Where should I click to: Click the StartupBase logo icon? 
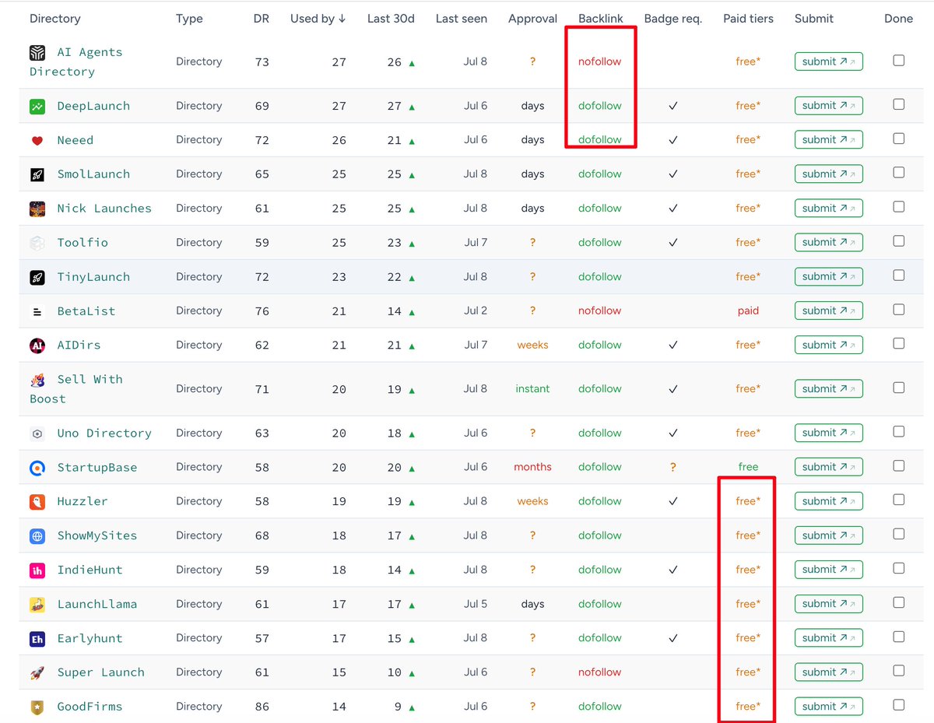(37, 468)
